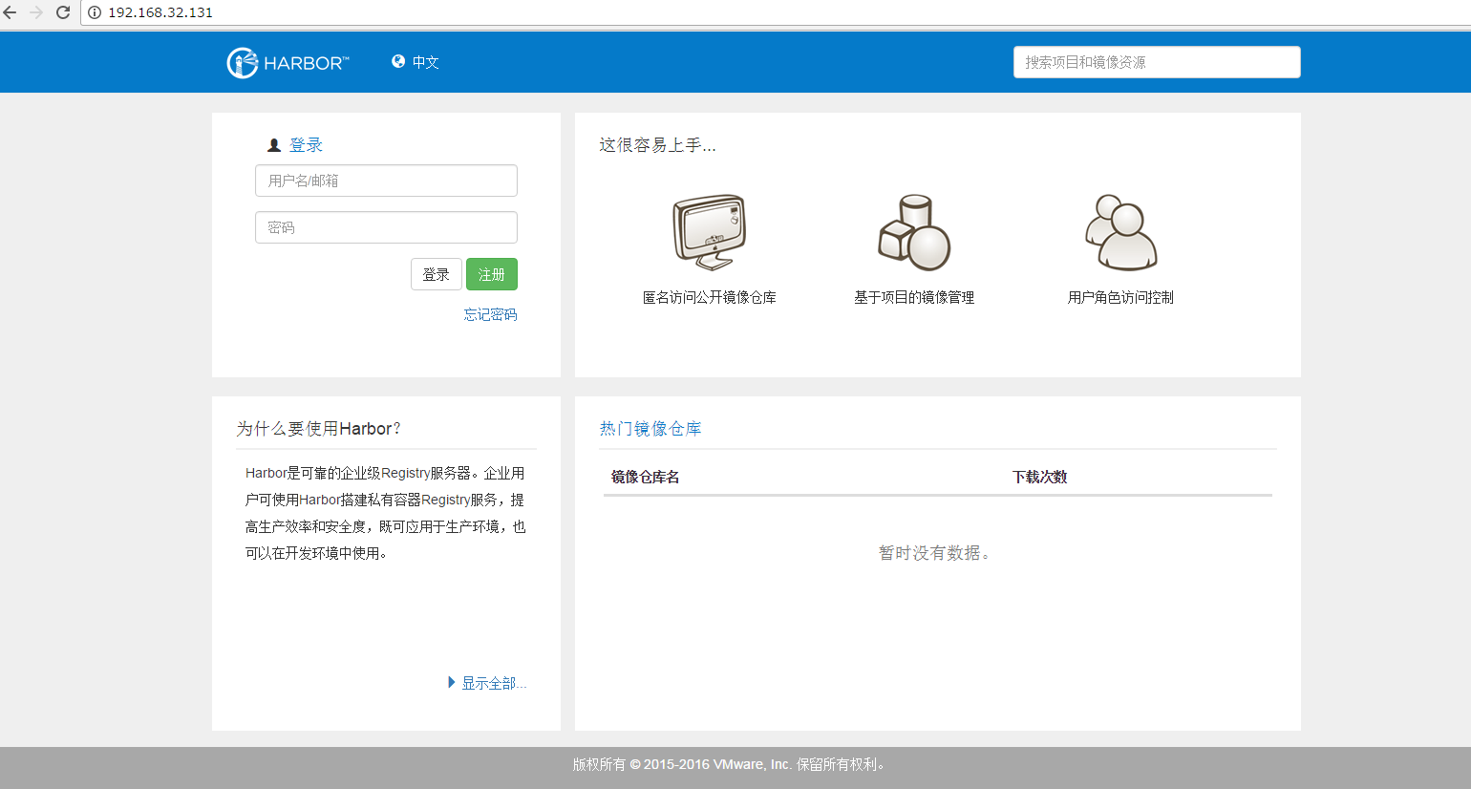
Task: Click the address bar showing 192.168.32.131
Action: (x=776, y=12)
